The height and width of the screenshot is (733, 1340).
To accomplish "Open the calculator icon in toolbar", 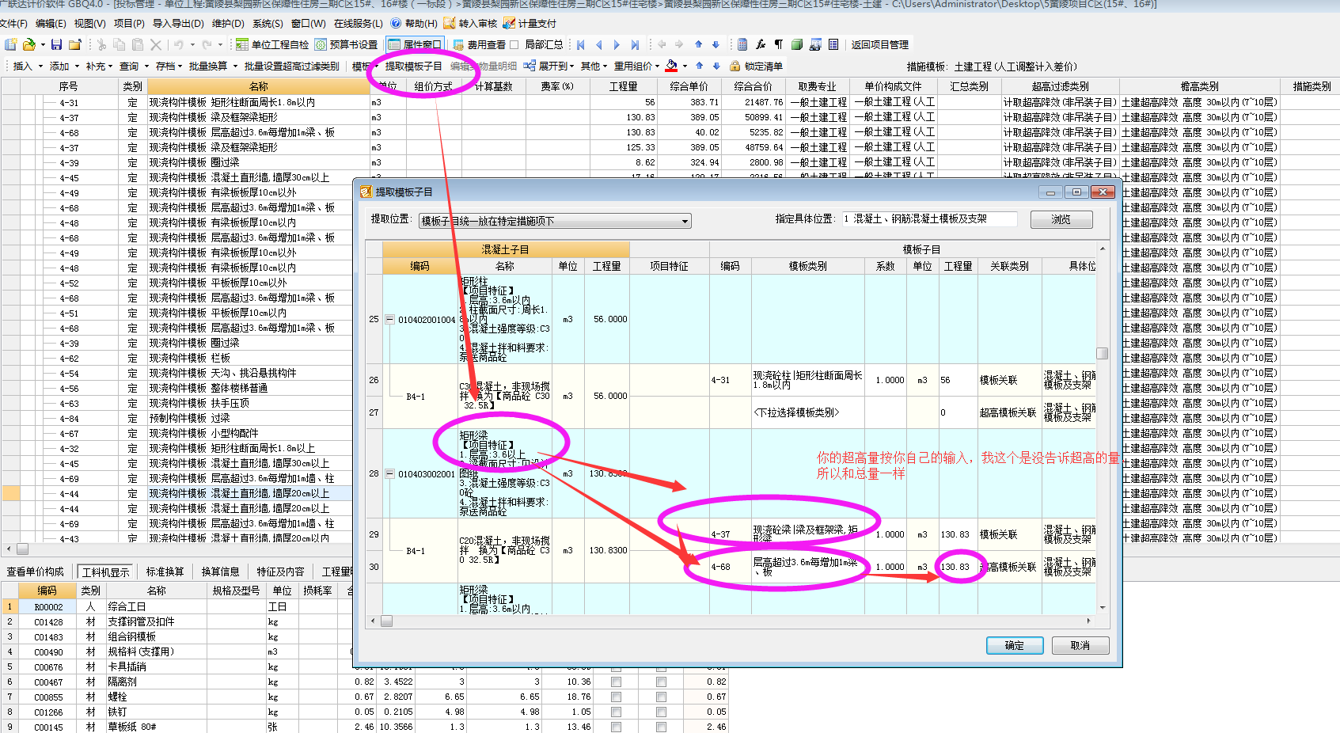I will 742,44.
